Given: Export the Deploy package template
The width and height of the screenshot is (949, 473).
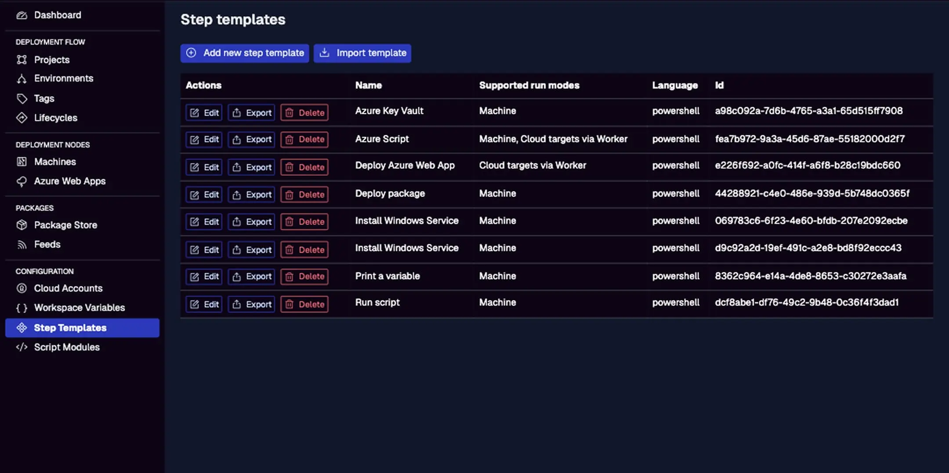Looking at the screenshot, I should click(x=251, y=194).
